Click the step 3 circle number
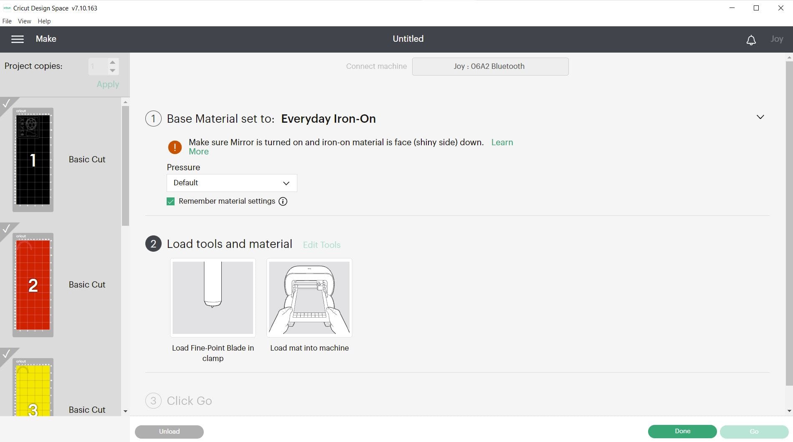Viewport: 793px width, 442px height. tap(153, 401)
